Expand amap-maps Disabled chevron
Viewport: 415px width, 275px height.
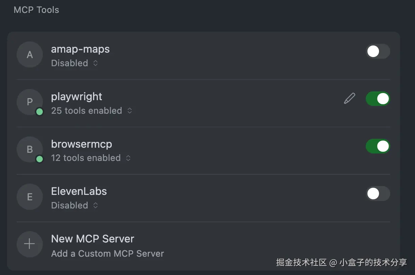95,63
